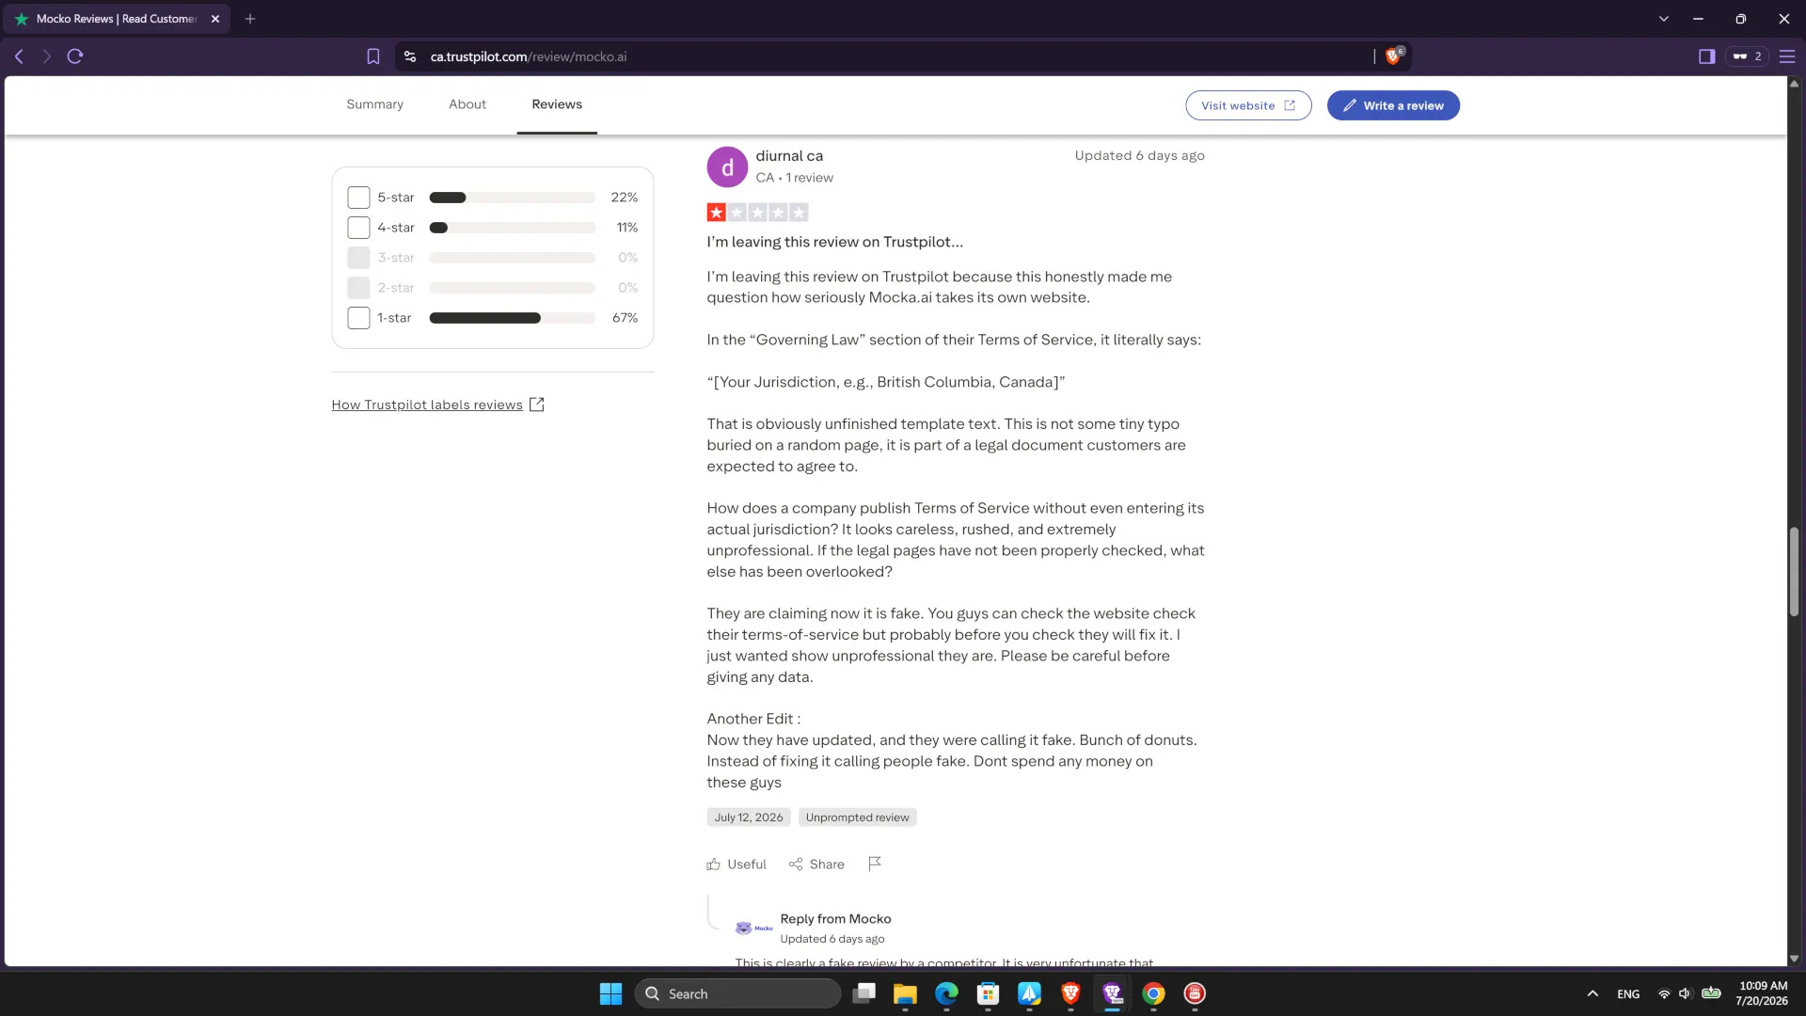Screen dimensions: 1806x1016
Task: Click the Visit website button
Action: coord(1248,105)
